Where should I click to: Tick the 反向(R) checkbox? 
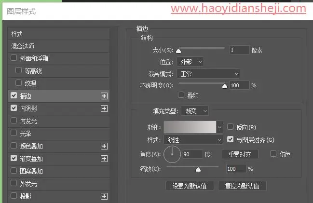coord(230,127)
